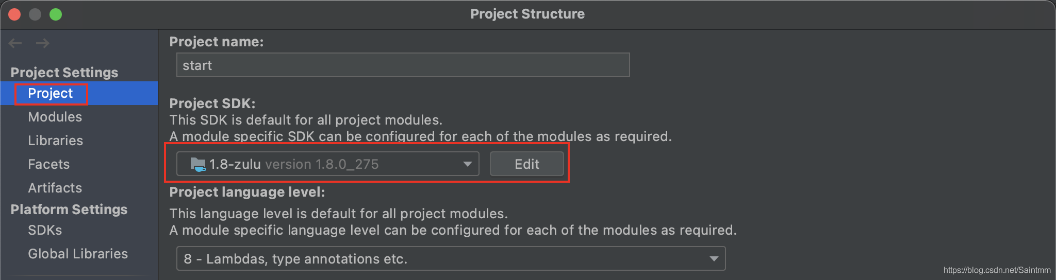The width and height of the screenshot is (1056, 280).
Task: Open SDKs under Platform Settings
Action: [45, 230]
